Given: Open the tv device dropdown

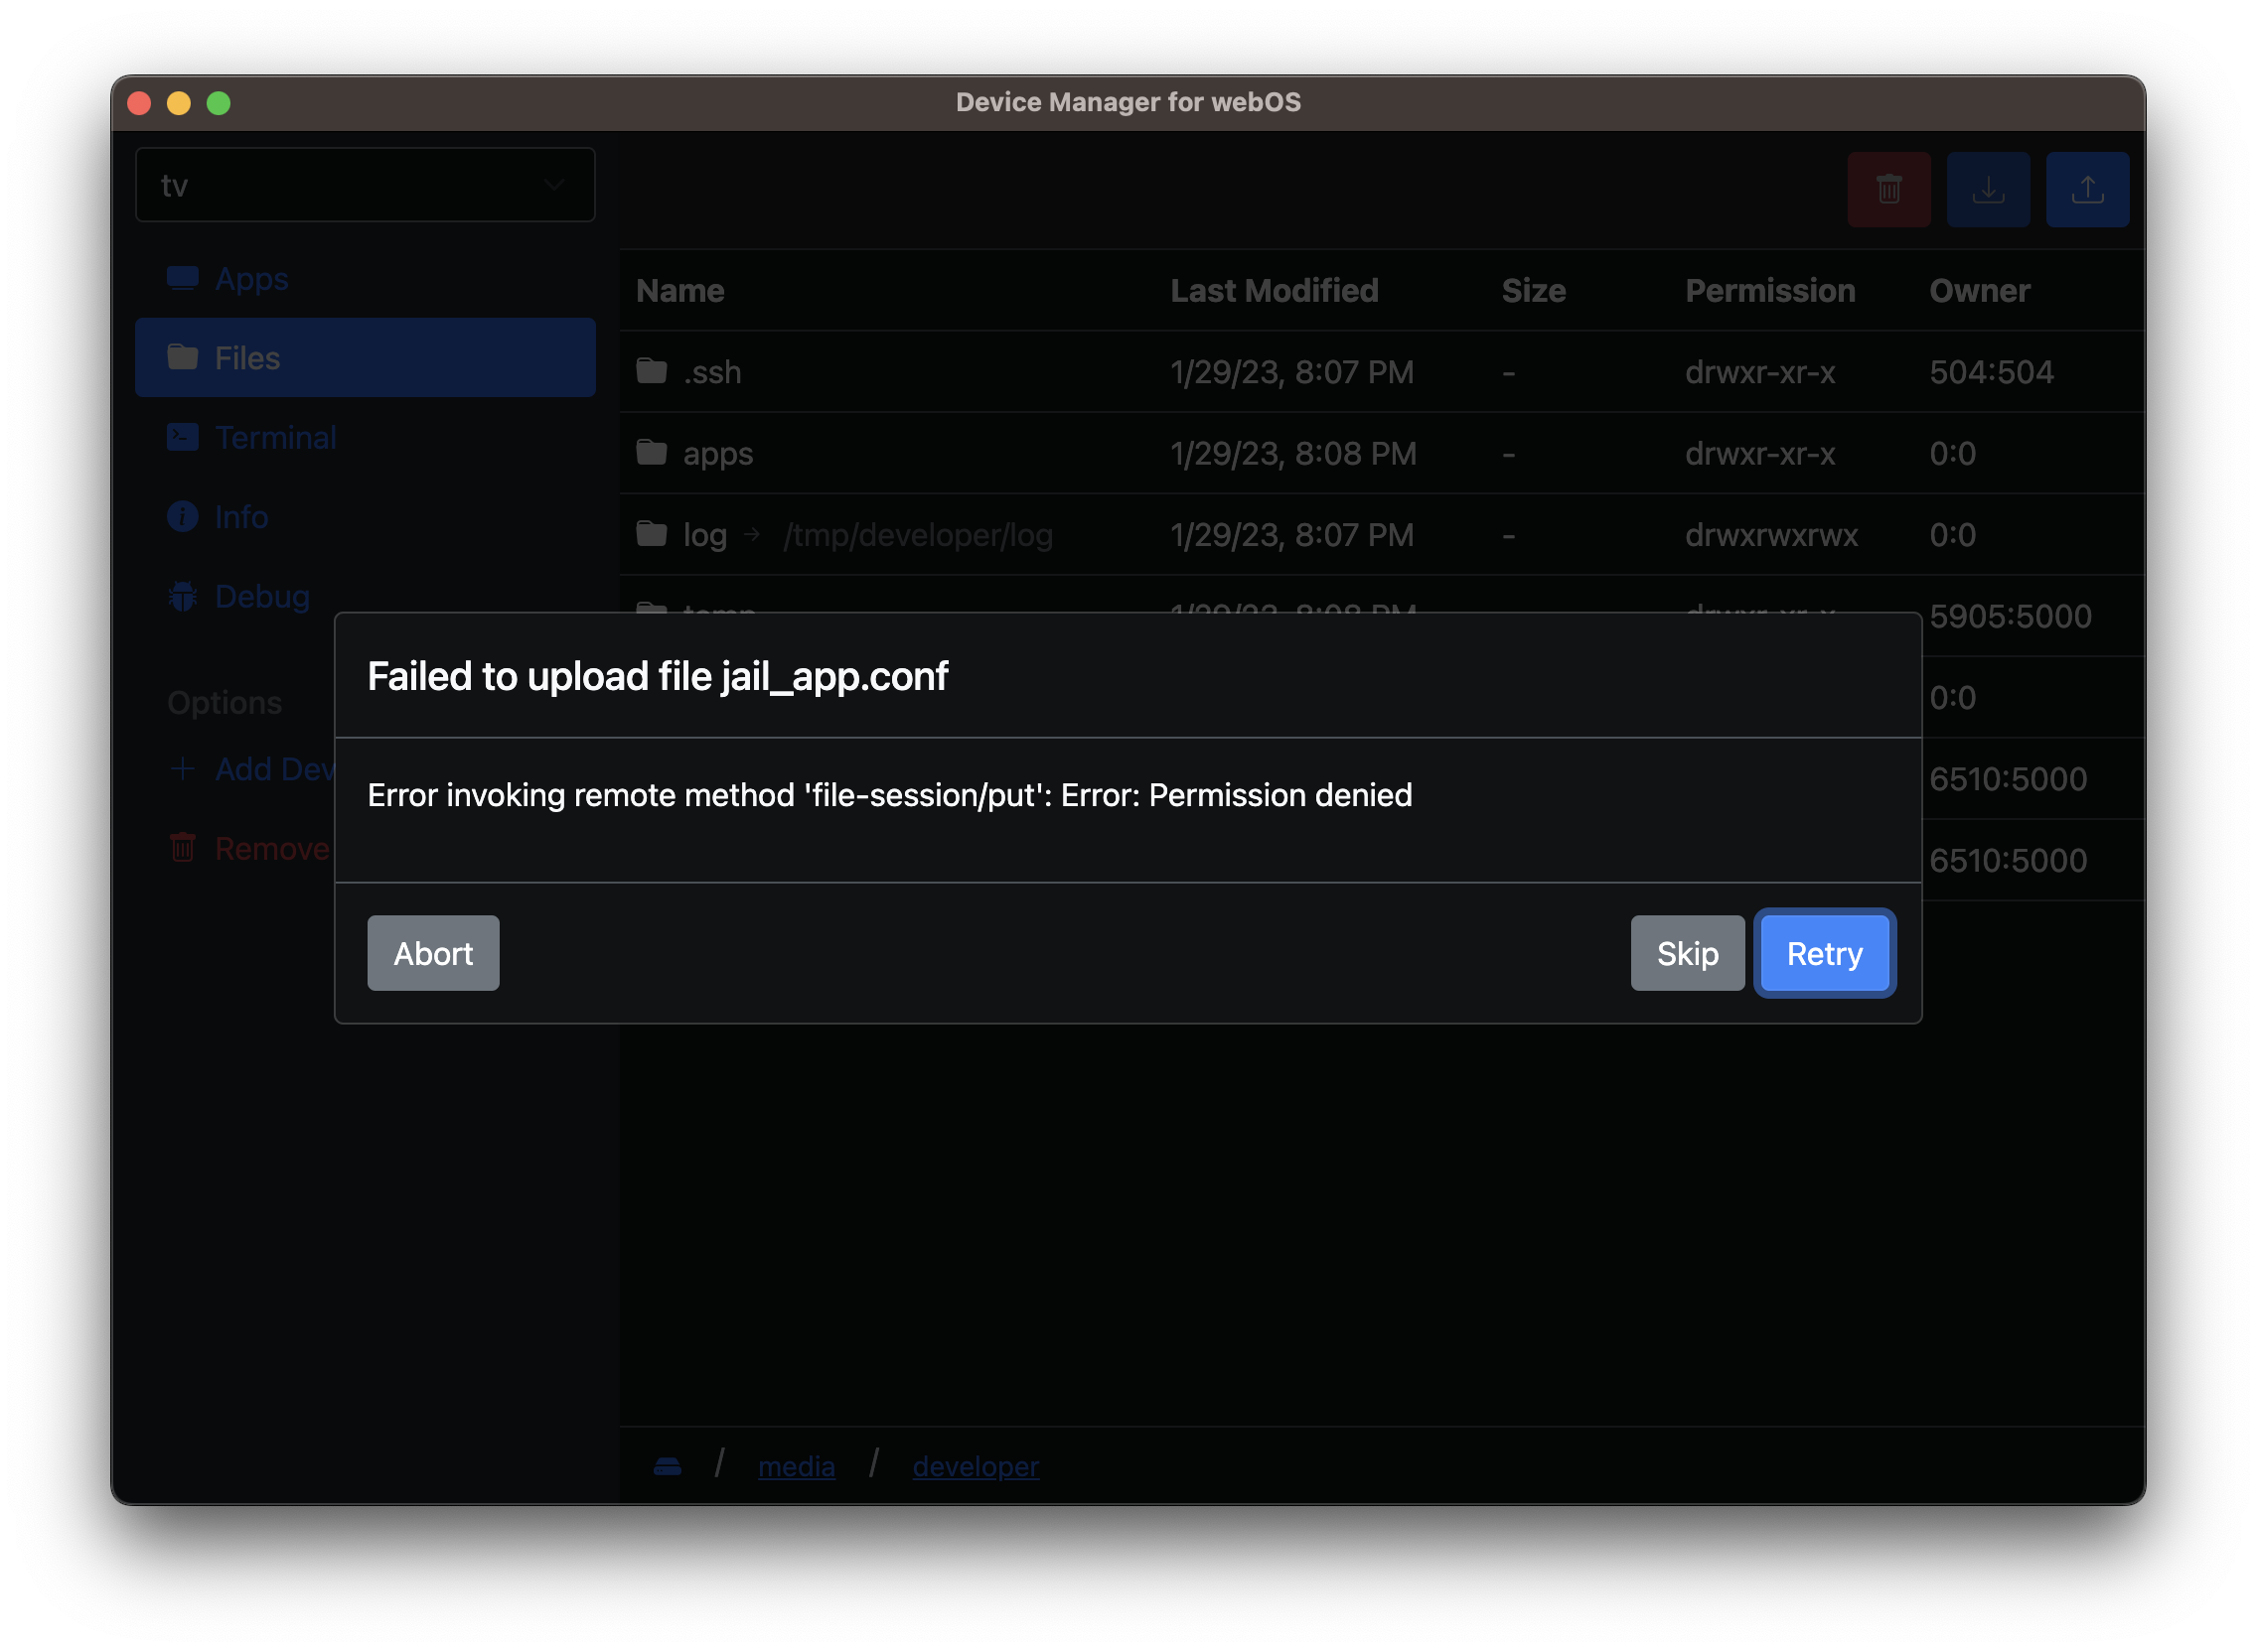Looking at the screenshot, I should [365, 185].
